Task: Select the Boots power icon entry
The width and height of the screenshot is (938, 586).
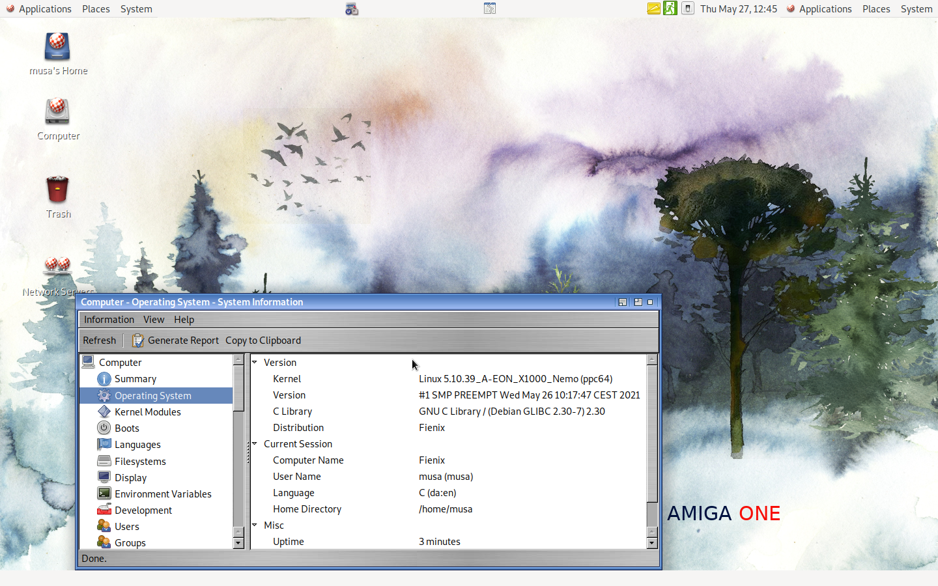Action: (104, 428)
